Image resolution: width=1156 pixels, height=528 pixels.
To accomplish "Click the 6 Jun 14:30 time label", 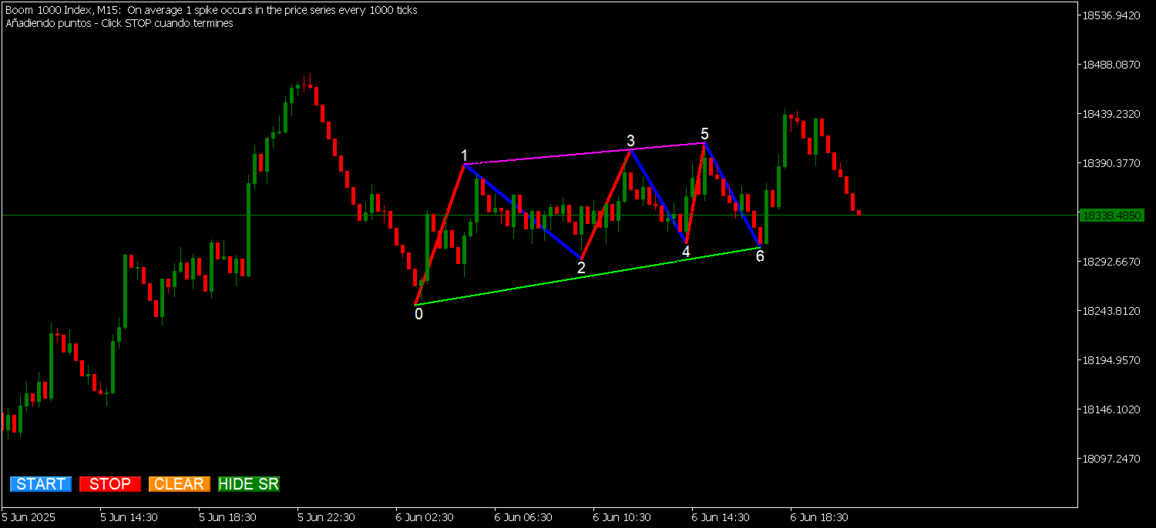I will point(721,517).
